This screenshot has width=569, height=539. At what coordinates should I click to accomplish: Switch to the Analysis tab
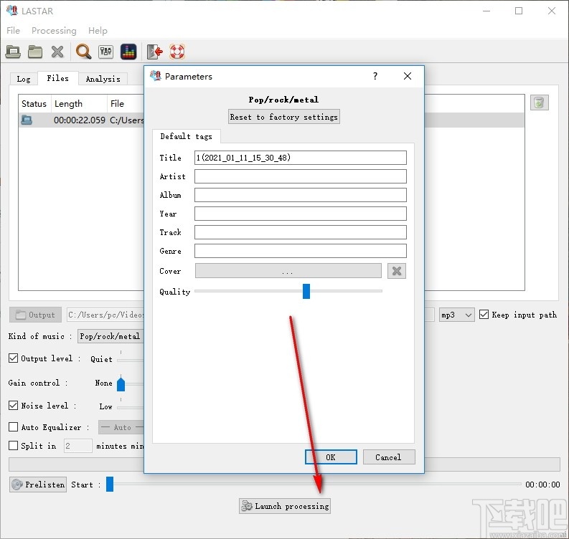tap(103, 79)
